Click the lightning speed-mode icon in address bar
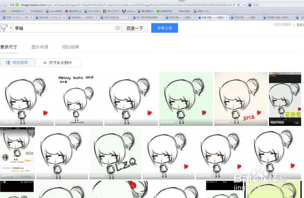The image size is (304, 198). coord(234,5)
